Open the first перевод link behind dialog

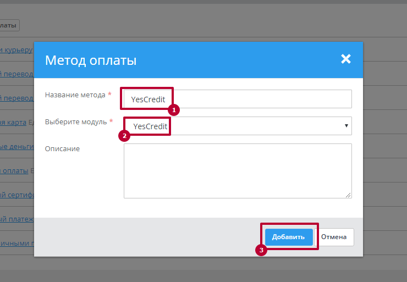[16, 74]
